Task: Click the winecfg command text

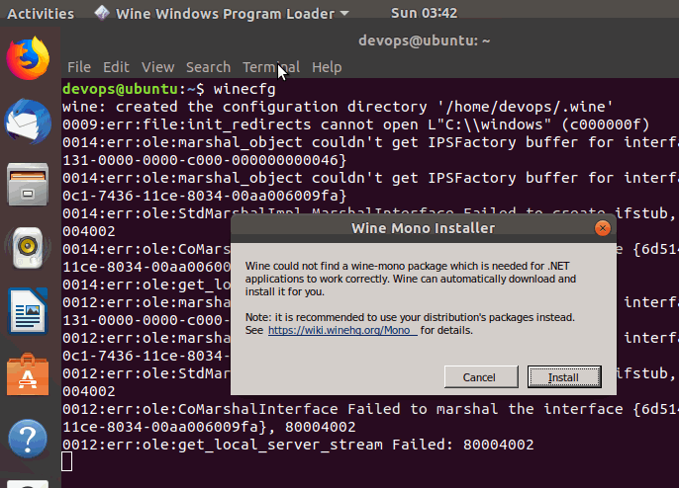Action: [x=244, y=90]
